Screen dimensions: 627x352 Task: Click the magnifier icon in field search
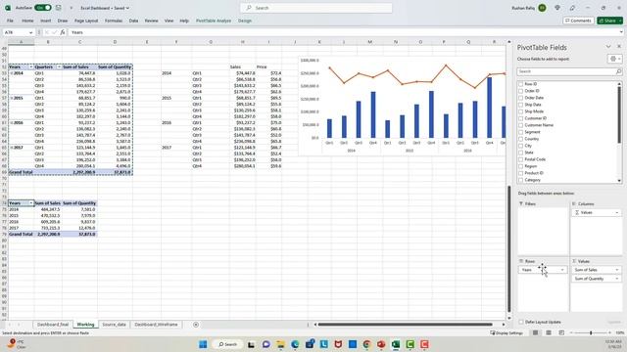coord(618,71)
